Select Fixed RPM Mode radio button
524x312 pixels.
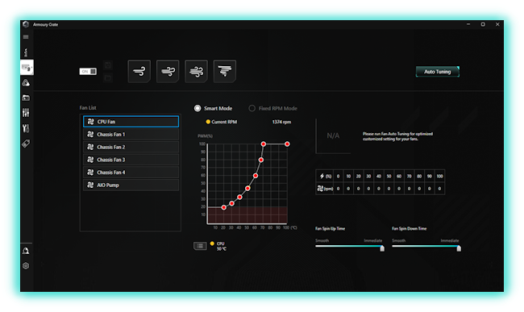252,108
